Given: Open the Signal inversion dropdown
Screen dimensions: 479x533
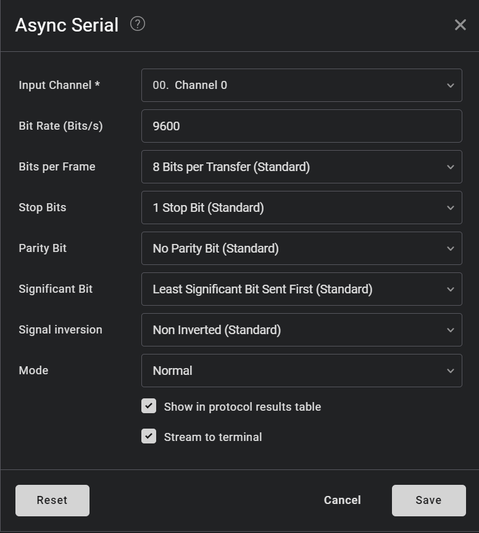Looking at the screenshot, I should (302, 330).
